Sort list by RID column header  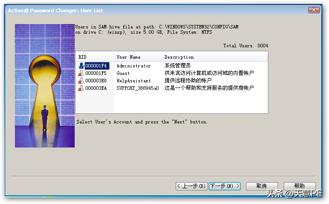95,57
